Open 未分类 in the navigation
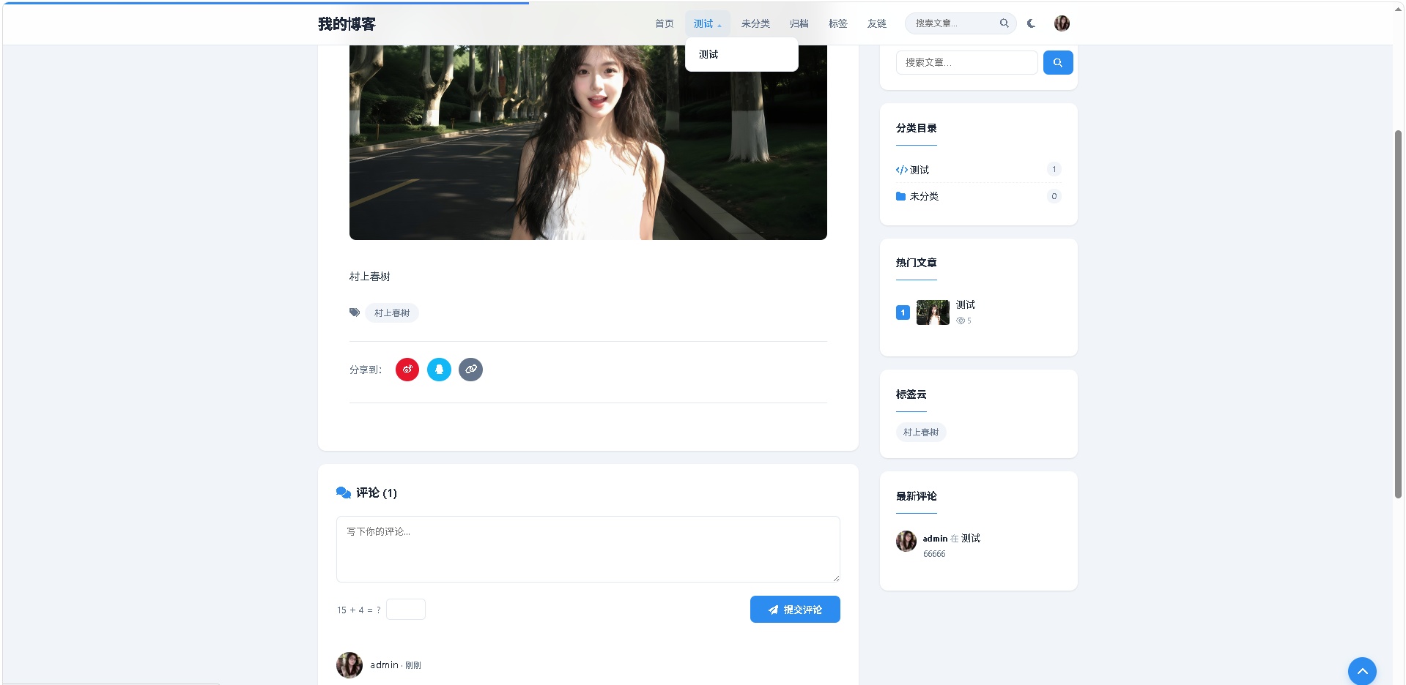The image size is (1406, 685). coord(755,23)
